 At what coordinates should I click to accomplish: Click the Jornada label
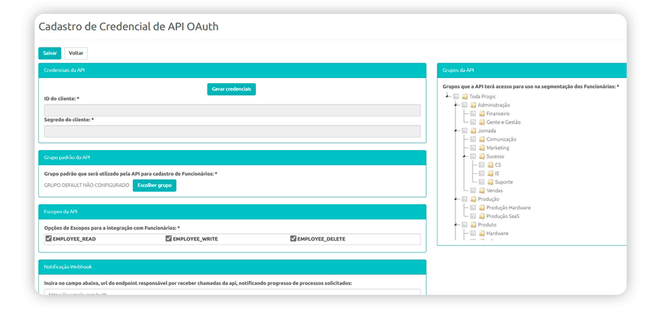(487, 131)
